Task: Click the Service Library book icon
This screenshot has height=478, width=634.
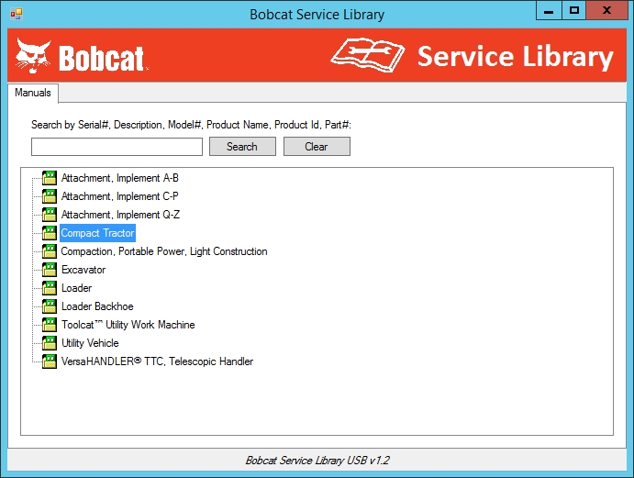Action: (367, 57)
